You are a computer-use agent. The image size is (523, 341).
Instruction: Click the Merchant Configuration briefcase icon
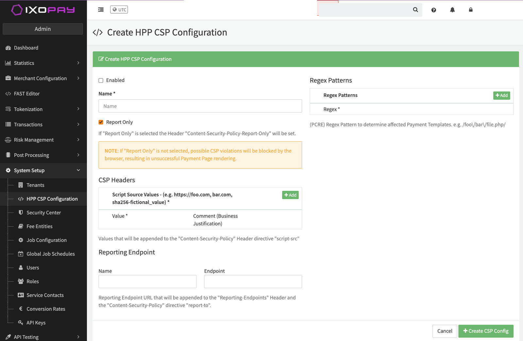(x=8, y=78)
